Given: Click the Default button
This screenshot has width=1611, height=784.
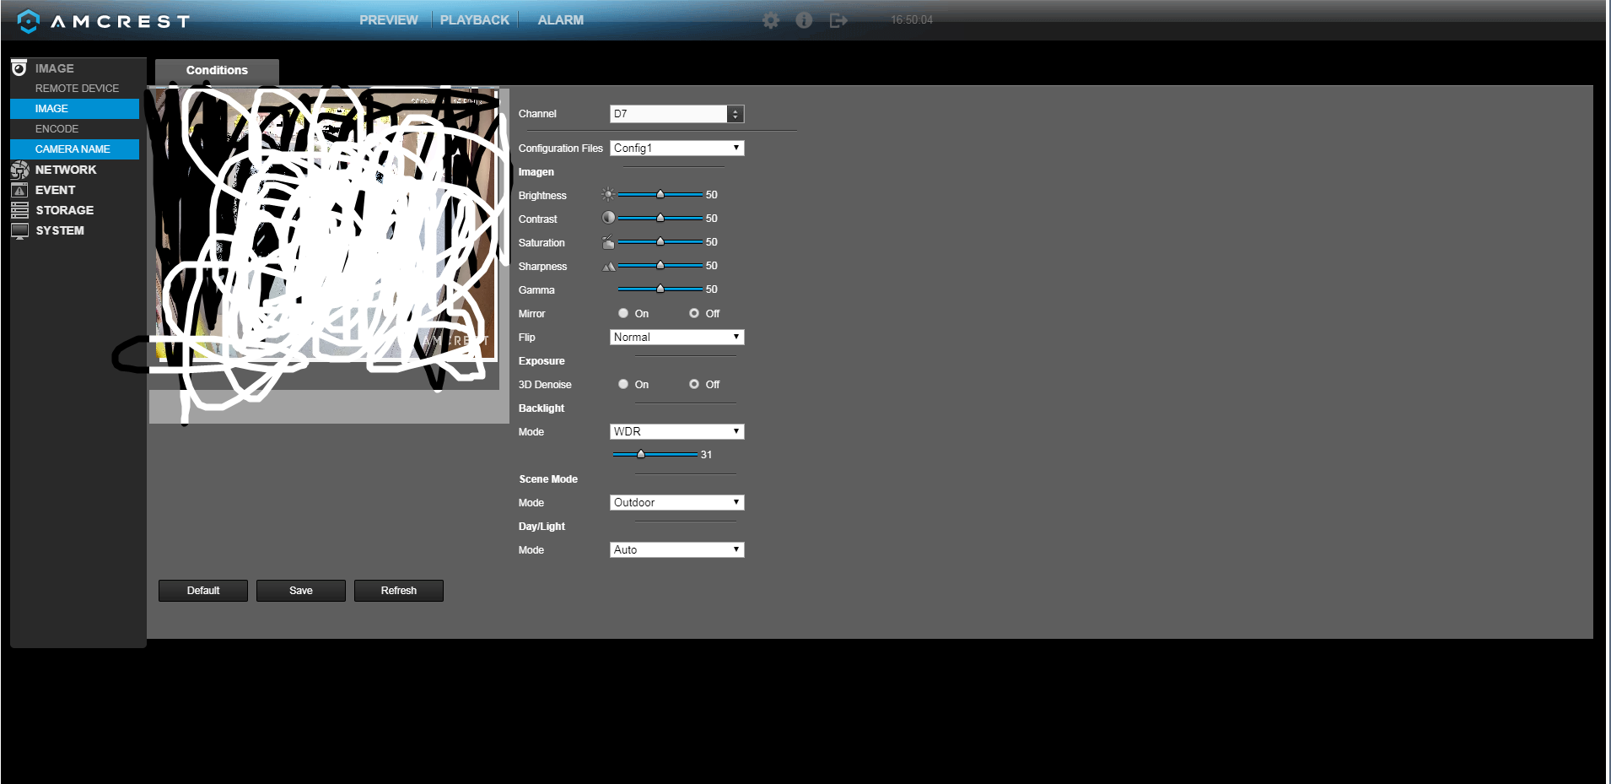Looking at the screenshot, I should tap(203, 591).
